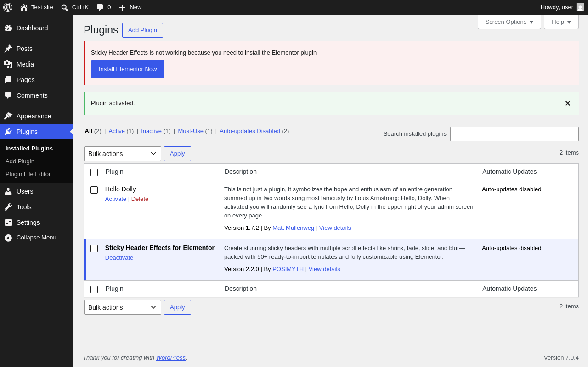Dismiss the Plugin activated notice
Screen dimensions: 588x367
[568, 103]
